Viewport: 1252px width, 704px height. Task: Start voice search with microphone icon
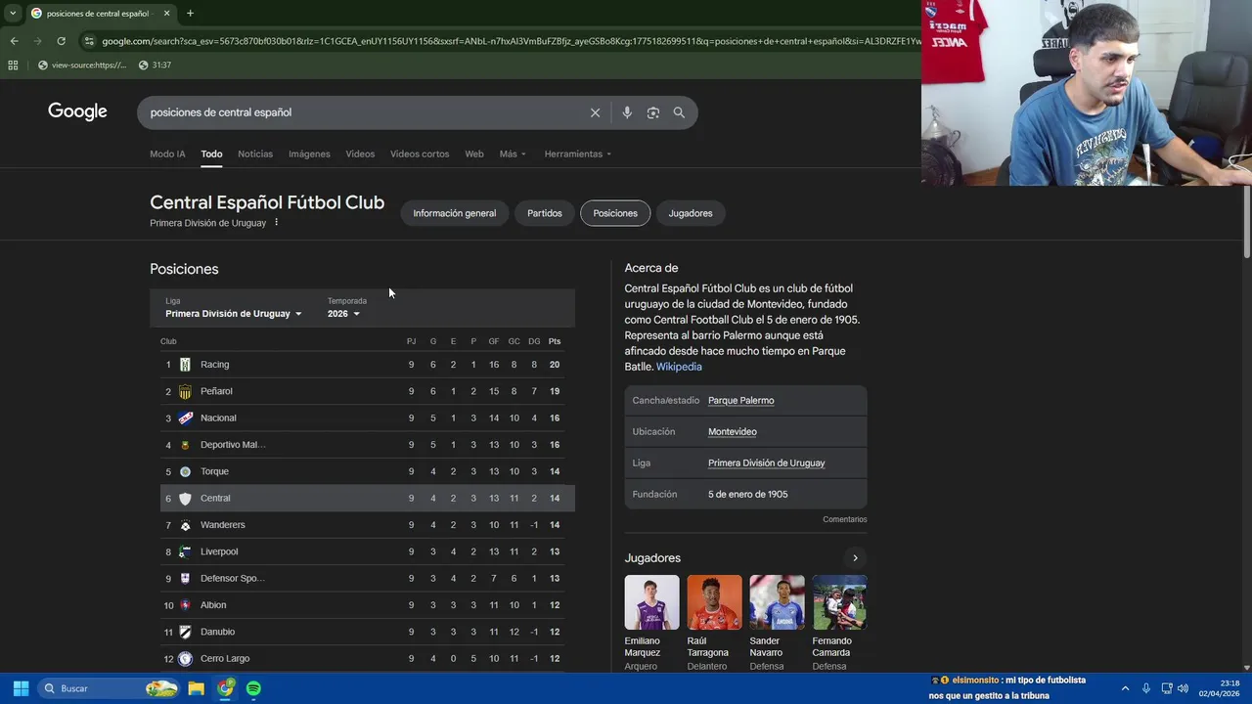(627, 112)
